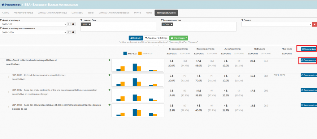Click the blue 2020-2021 legend swatch
Image resolution: width=317 pixels, height=139 pixels.
click(x=125, y=53)
